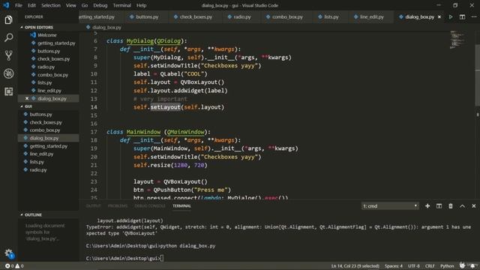Open the Extensions view
This screenshot has width=480, height=270.
pyautogui.click(x=8, y=91)
